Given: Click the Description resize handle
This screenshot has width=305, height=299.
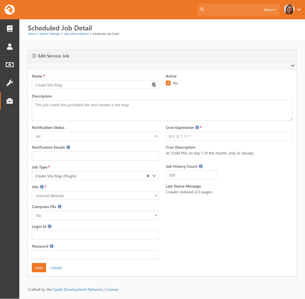Looking at the screenshot, I should [x=291, y=119].
